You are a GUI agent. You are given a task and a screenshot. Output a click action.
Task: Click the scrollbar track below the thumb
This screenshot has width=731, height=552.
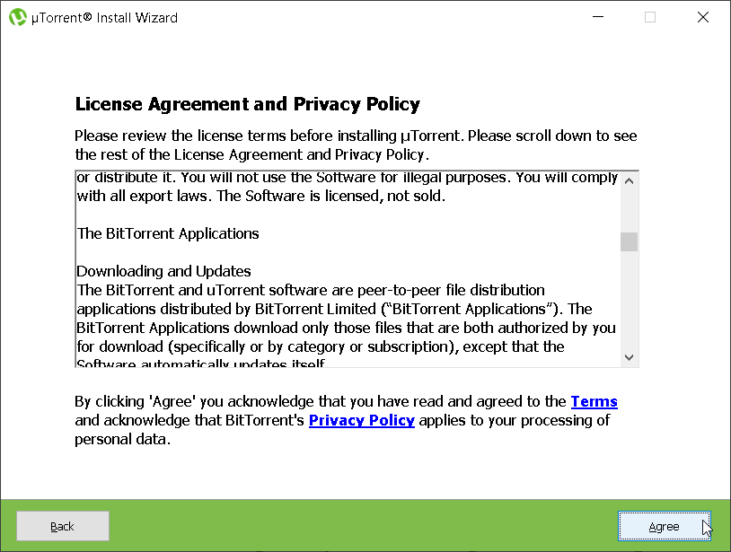pos(629,300)
